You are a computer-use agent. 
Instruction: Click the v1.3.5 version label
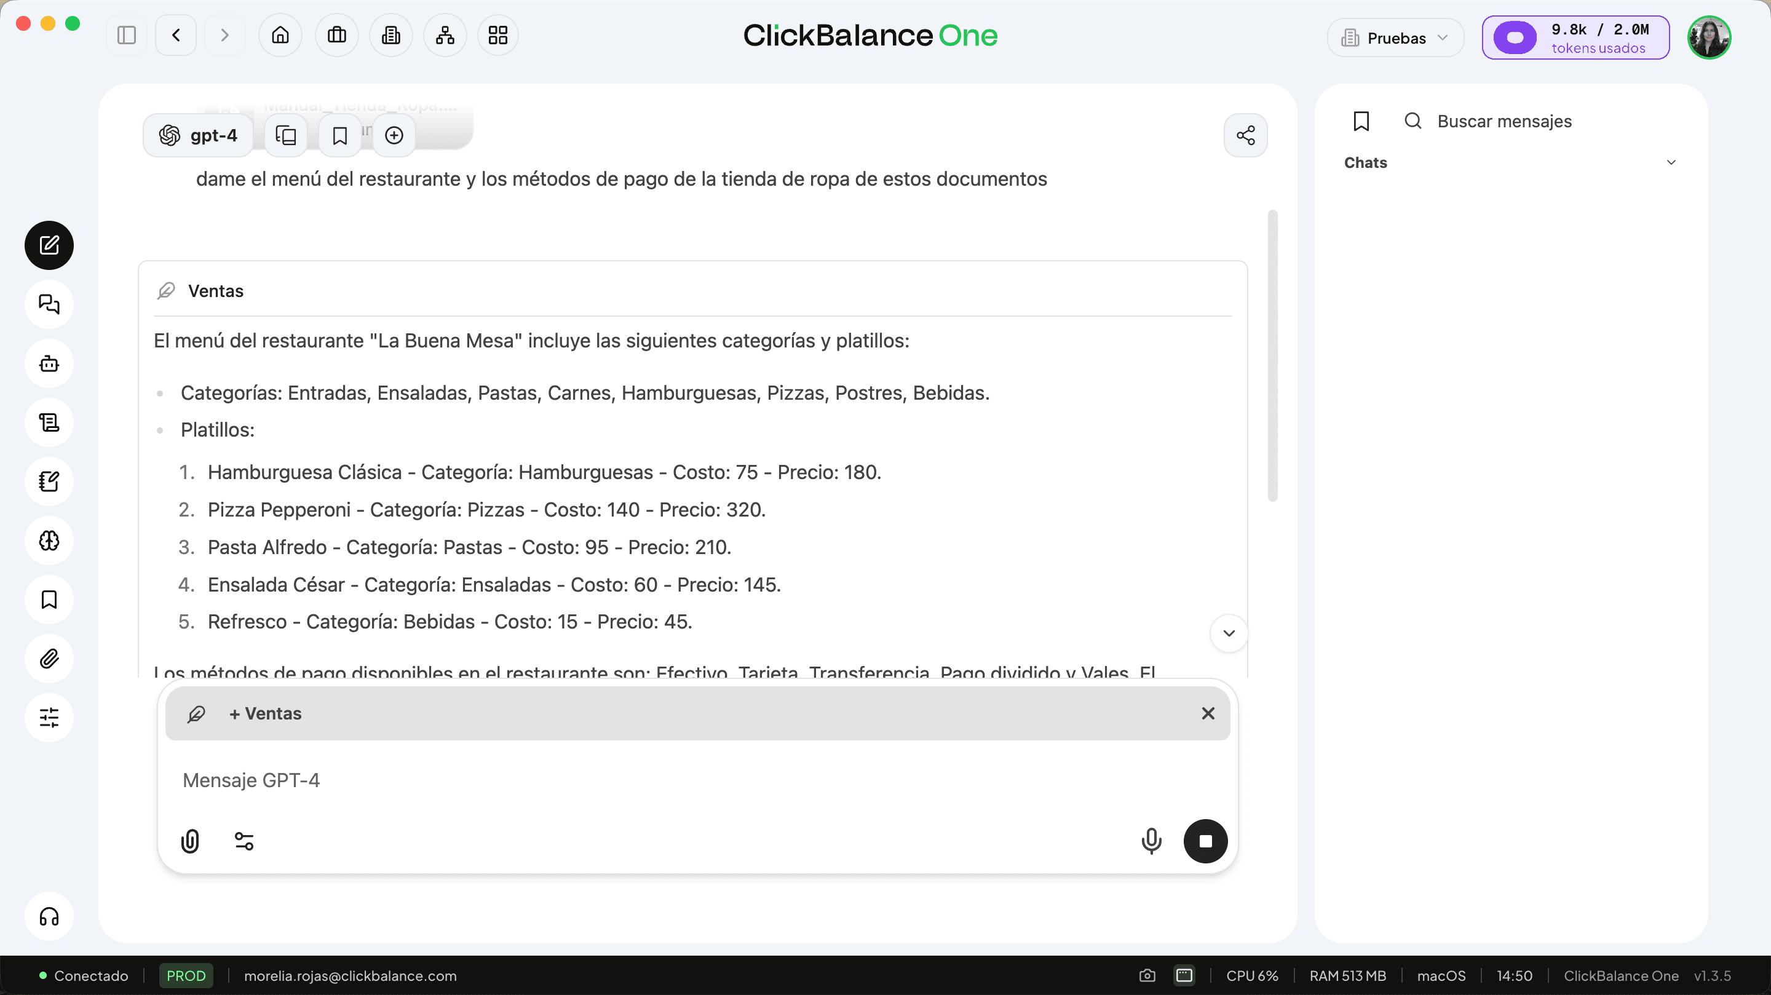coord(1712,976)
